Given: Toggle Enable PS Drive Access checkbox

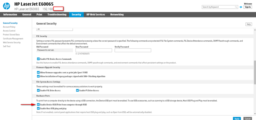Looking at the screenshot, I should pyautogui.click(x=77, y=90).
